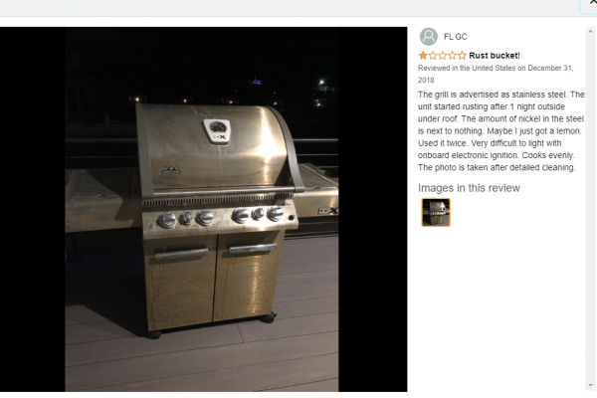597x398 pixels.
Task: Click the vertical scrollbar track of review panel
Action: click(590, 209)
